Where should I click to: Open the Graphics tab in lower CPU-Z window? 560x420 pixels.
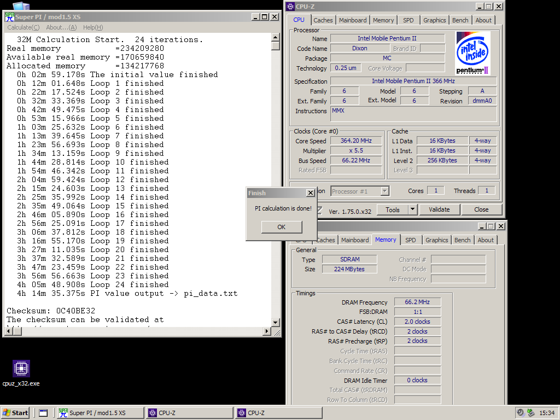[x=436, y=240]
